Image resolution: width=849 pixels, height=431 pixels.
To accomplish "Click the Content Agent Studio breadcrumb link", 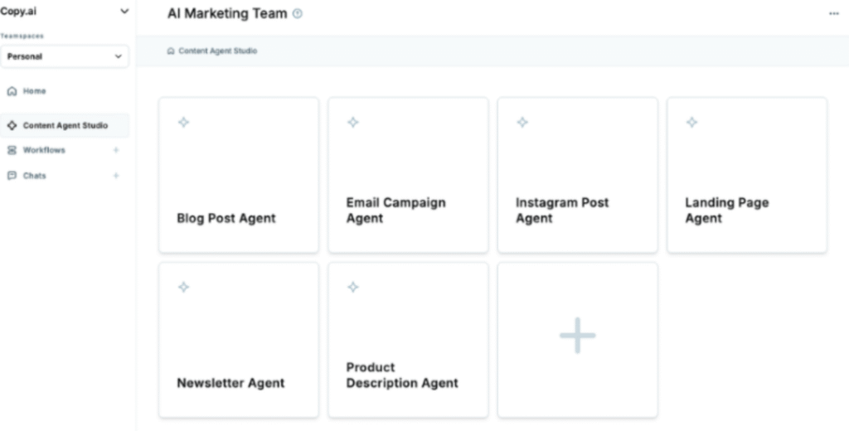I will 217,51.
